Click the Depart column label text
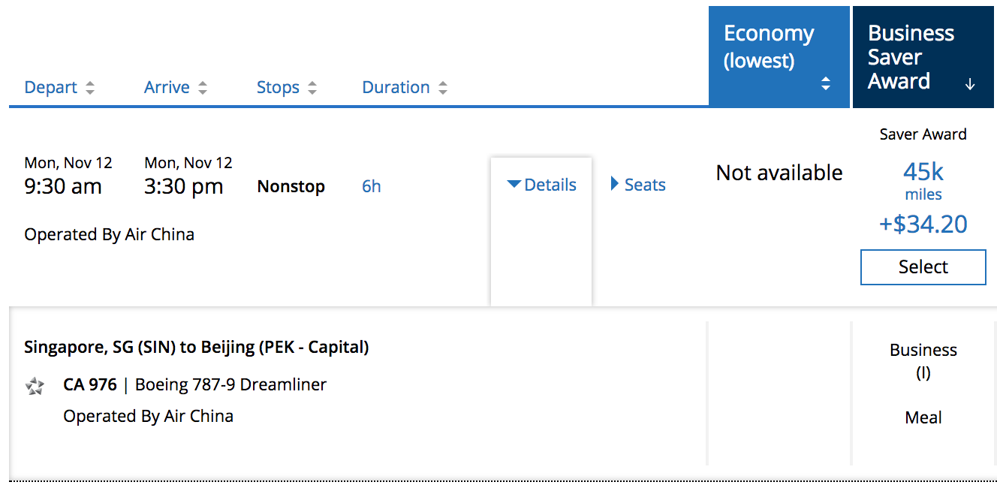 tap(51, 87)
